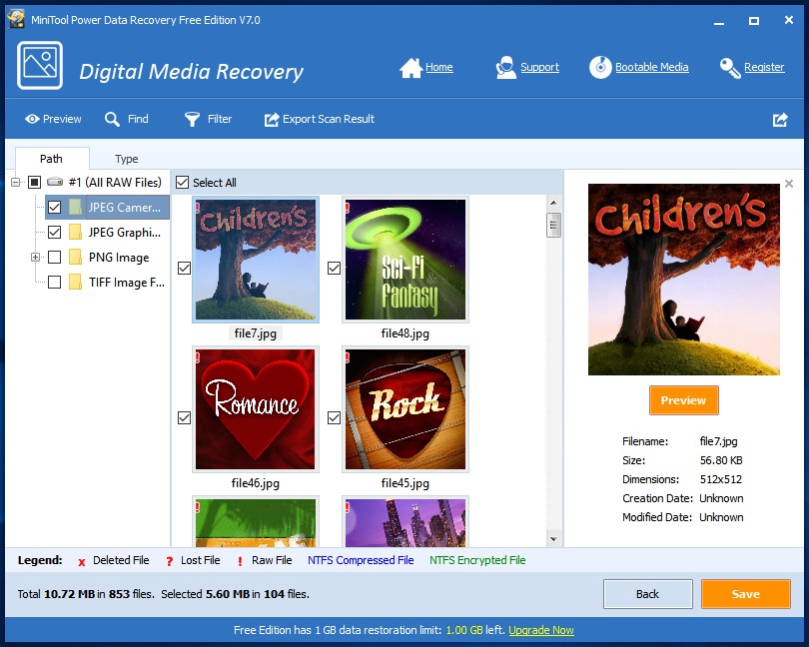This screenshot has height=647, width=809.
Task: Check the PNG Image folder checkbox
Action: [x=54, y=257]
